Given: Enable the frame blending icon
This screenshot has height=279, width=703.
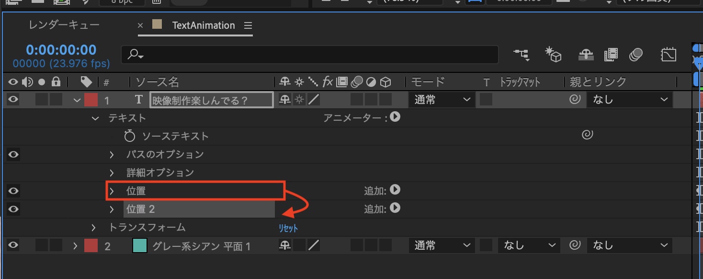Looking at the screenshot, I should coord(611,55).
